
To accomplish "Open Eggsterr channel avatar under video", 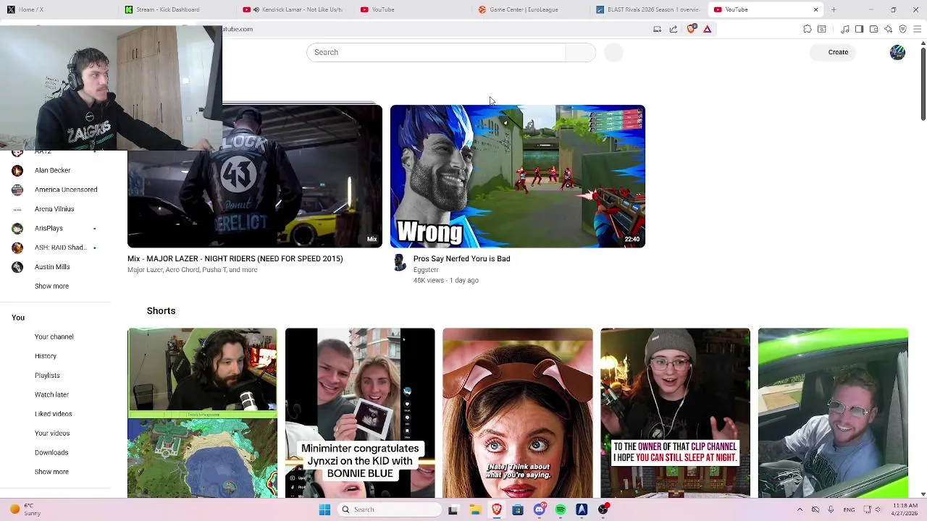I will click(x=399, y=263).
